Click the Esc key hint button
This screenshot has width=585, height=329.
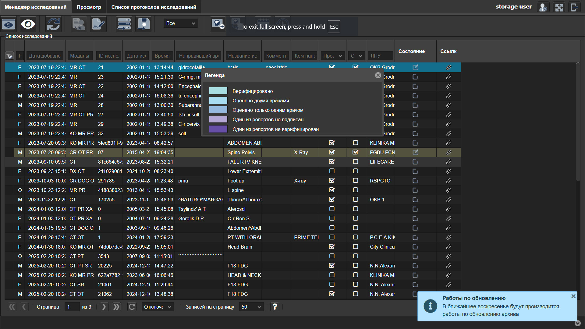click(x=334, y=27)
